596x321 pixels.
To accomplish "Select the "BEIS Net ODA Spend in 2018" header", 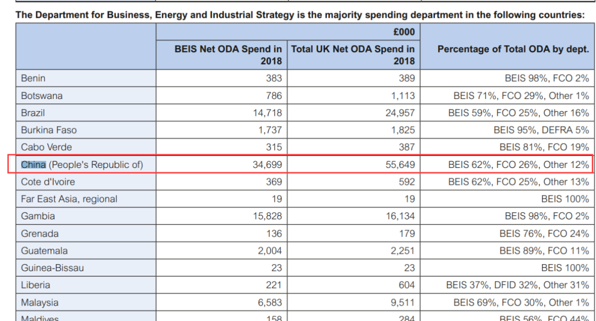I will [228, 55].
